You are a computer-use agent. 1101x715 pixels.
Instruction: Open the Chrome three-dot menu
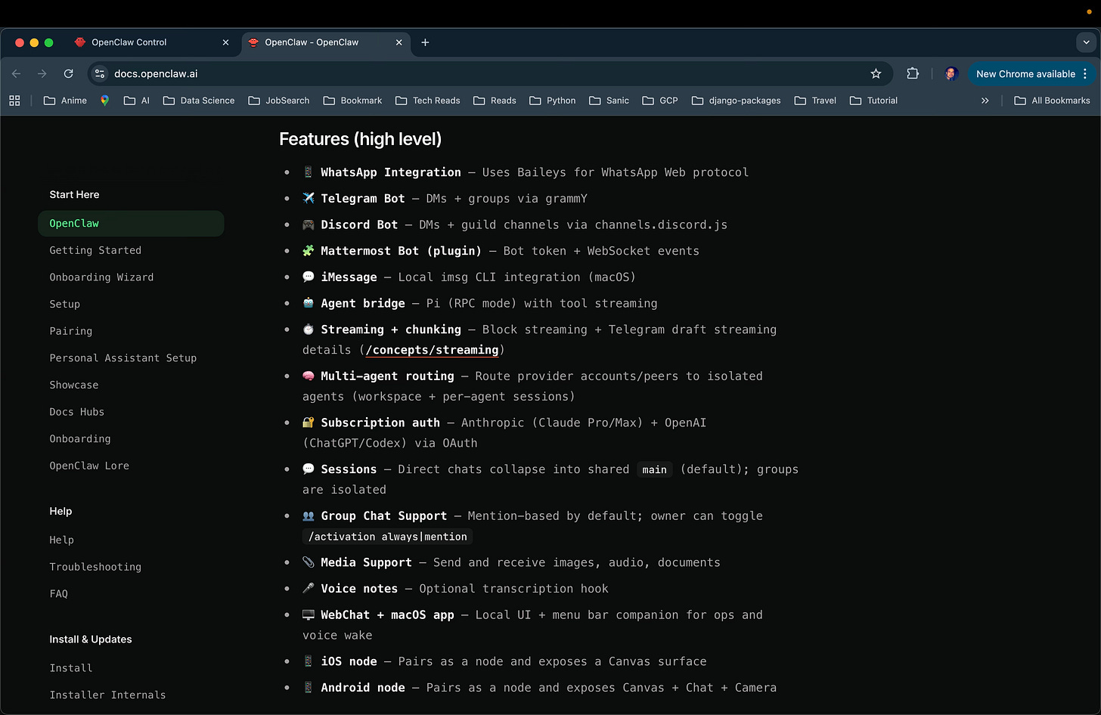[1085, 73]
